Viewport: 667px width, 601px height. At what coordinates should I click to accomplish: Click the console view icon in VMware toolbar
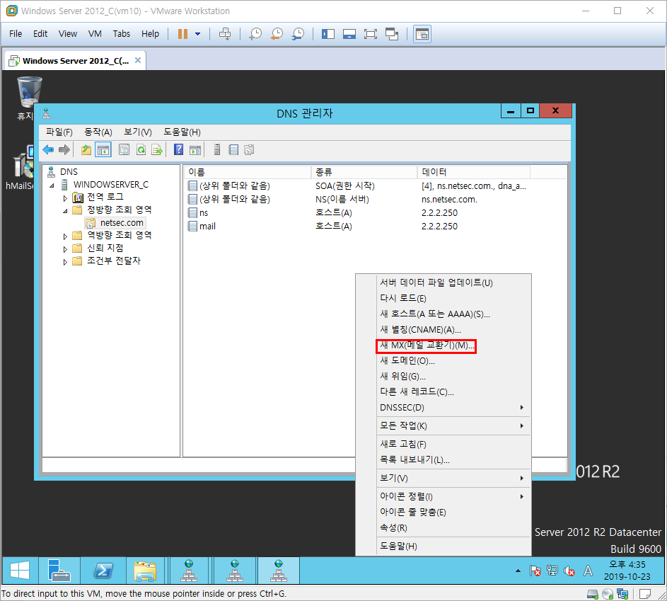422,34
